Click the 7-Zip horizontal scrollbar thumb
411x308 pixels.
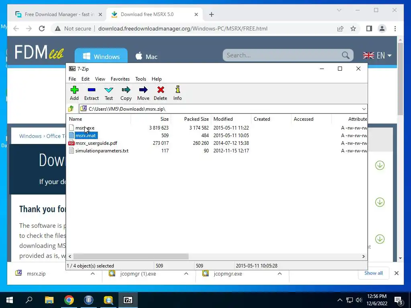click(131, 256)
